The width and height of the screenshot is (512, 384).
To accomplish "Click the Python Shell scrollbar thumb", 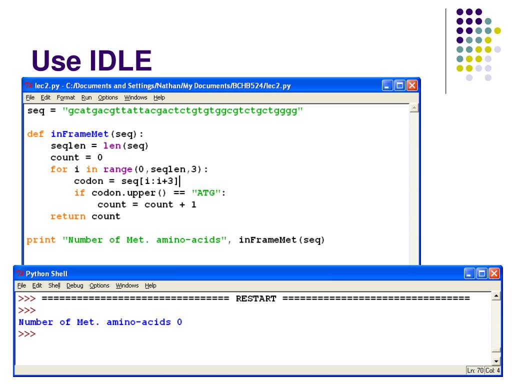I will (x=496, y=351).
